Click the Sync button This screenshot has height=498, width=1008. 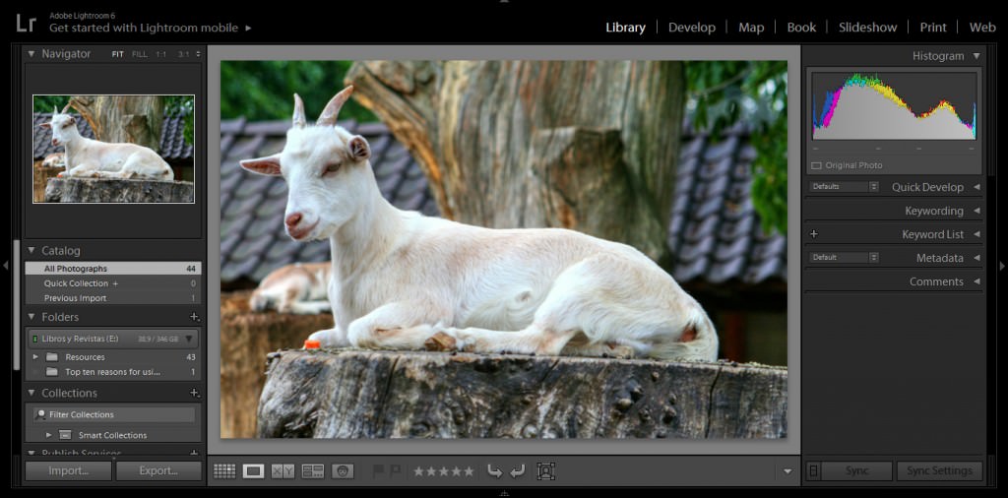pyautogui.click(x=857, y=471)
